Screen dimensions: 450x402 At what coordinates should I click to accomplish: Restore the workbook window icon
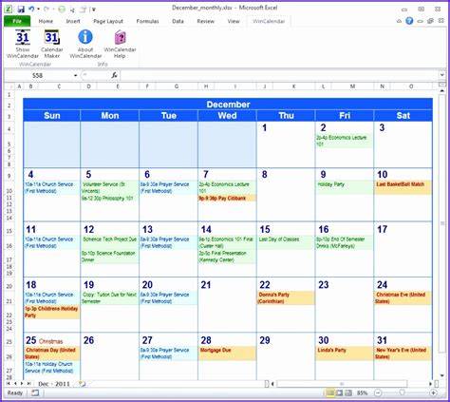pyautogui.click(x=430, y=21)
